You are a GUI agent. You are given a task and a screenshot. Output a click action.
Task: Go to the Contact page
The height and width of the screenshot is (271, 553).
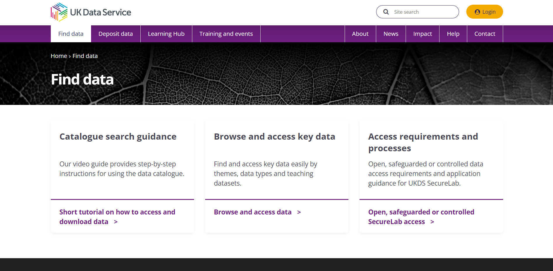(x=485, y=34)
